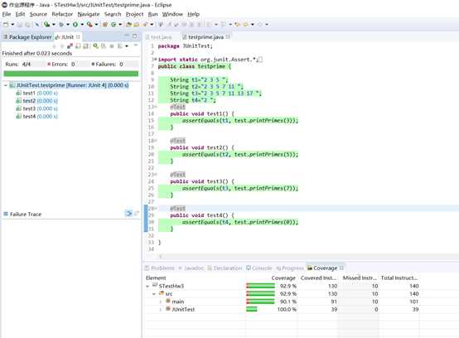Minimize the JUnit view panel
The height and width of the screenshot is (338, 459).
(x=127, y=36)
